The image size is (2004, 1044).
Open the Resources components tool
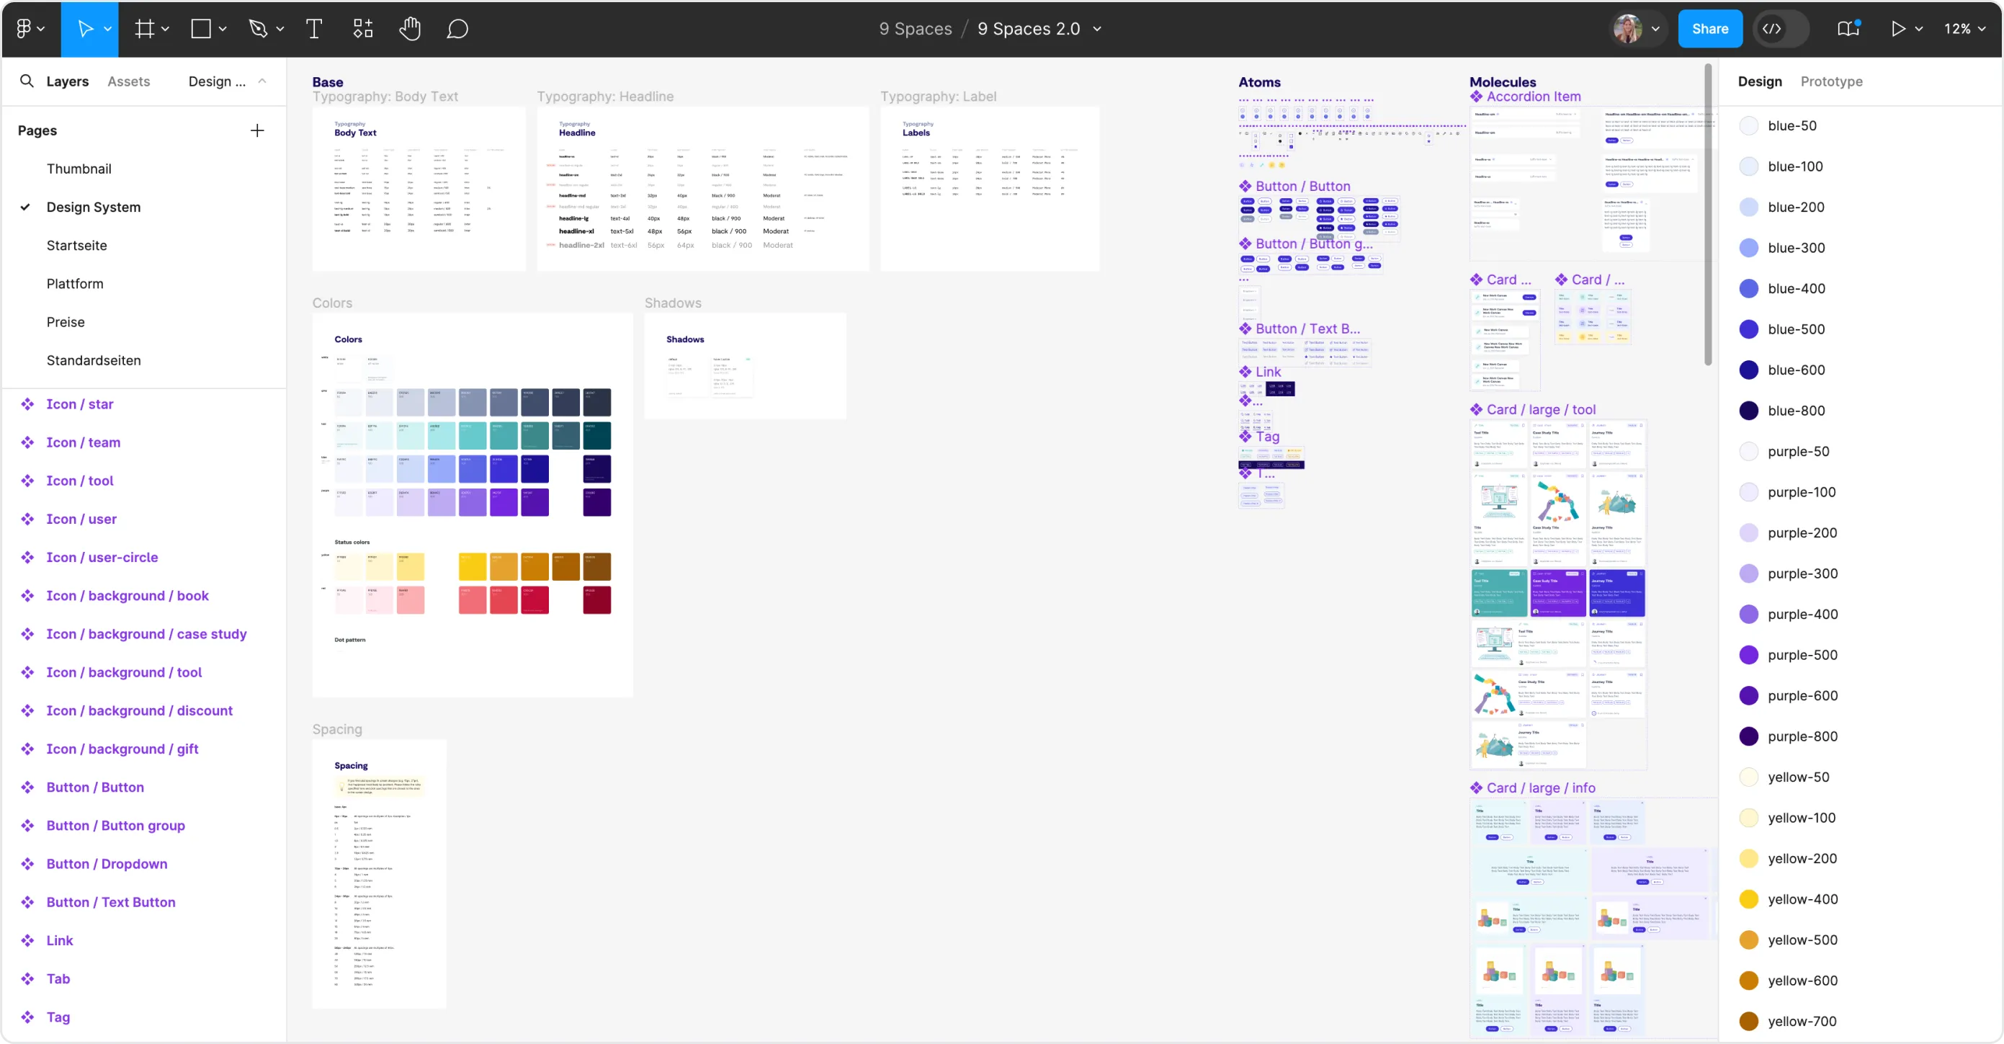coord(363,29)
